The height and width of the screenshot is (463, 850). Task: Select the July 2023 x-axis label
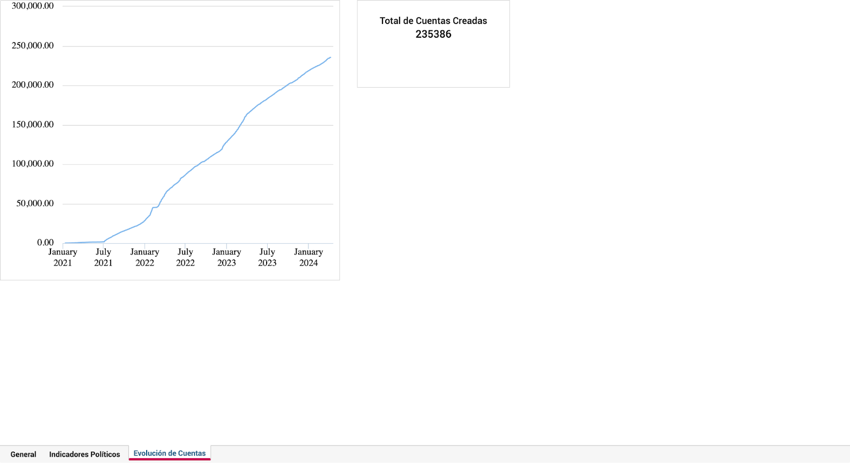(267, 257)
